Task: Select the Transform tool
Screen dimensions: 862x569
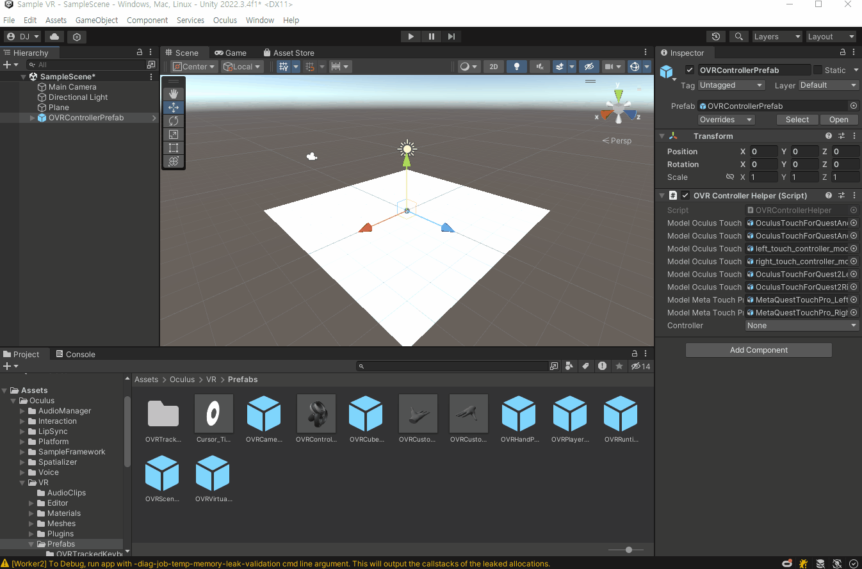Action: tap(173, 161)
